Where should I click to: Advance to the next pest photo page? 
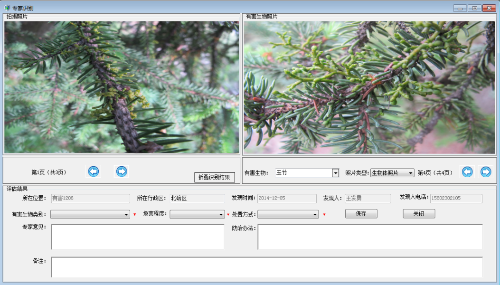485,172
